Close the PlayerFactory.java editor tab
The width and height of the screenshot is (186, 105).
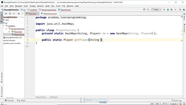click(x=58, y=14)
